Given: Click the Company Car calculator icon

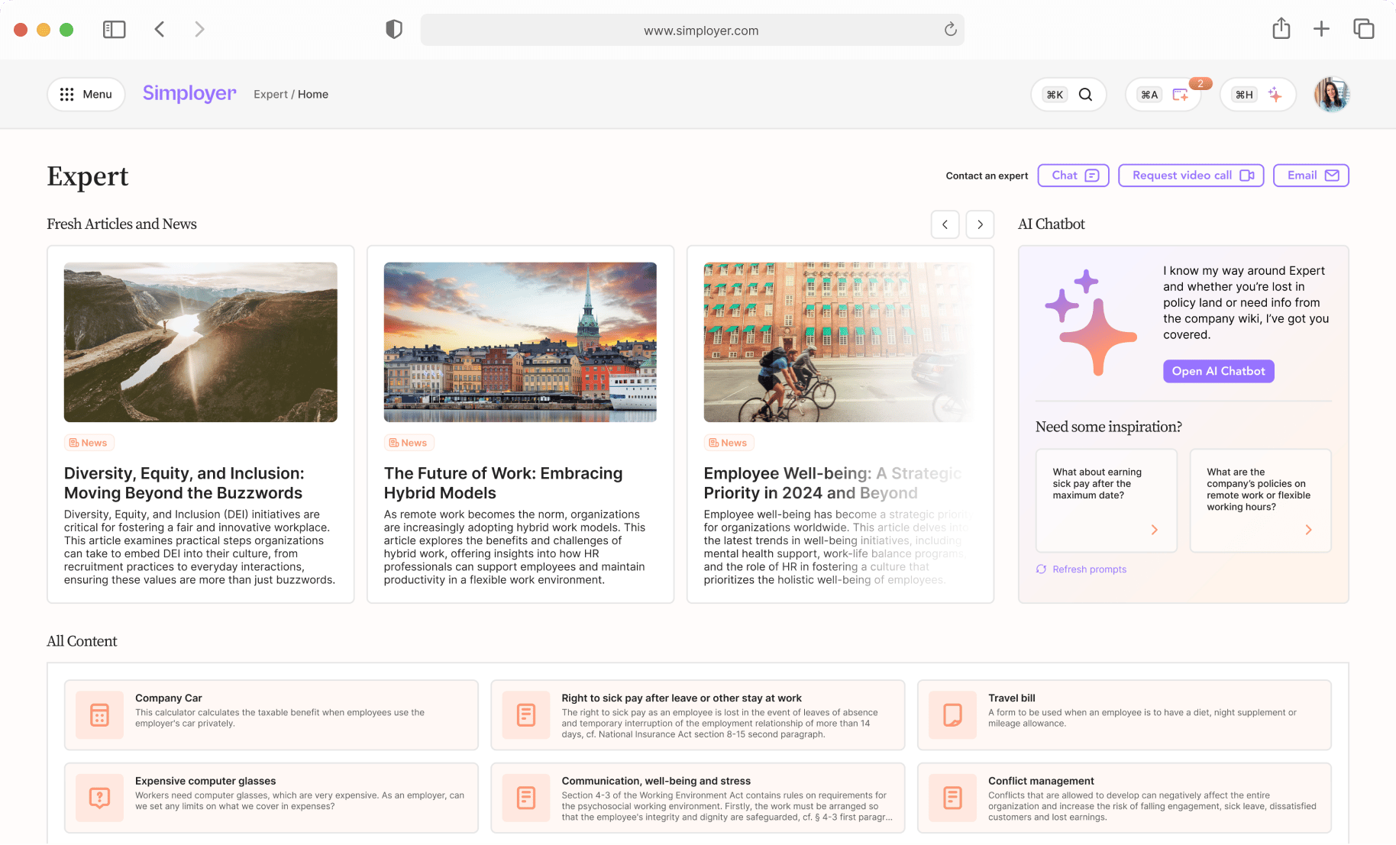Looking at the screenshot, I should [x=100, y=715].
